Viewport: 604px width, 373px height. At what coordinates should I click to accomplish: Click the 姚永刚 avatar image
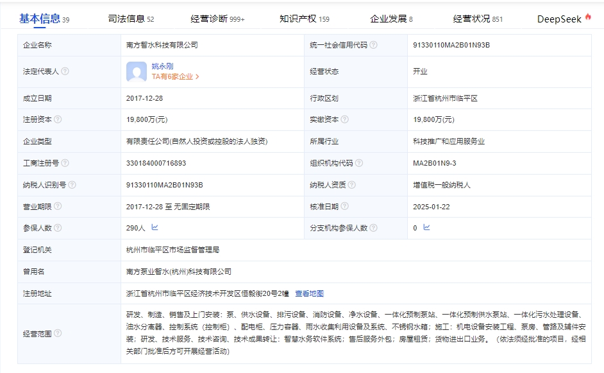[137, 72]
